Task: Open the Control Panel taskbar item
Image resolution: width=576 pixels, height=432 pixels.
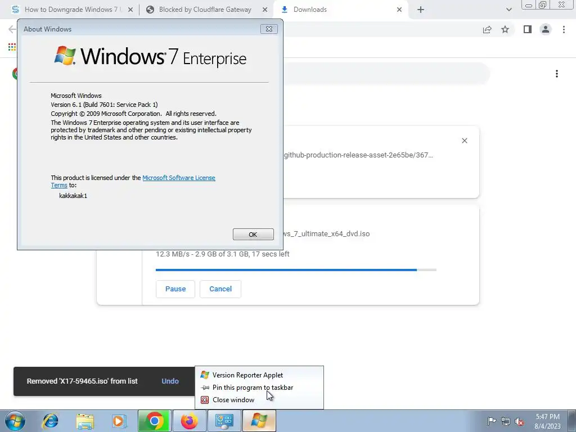Action: pyautogui.click(x=224, y=421)
